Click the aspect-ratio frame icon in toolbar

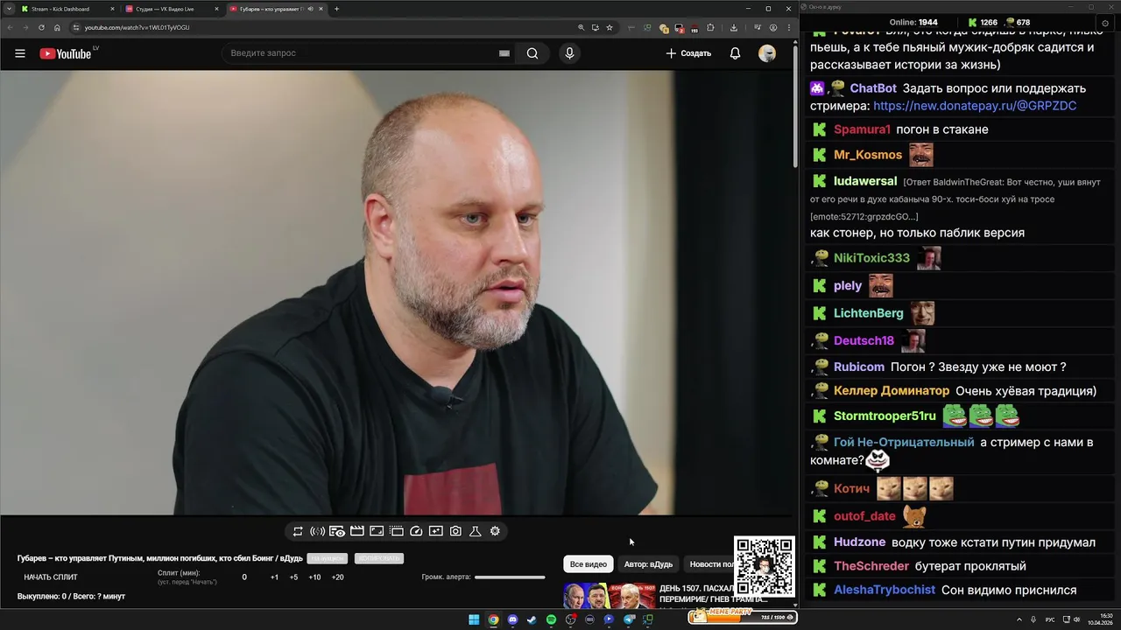[377, 531]
